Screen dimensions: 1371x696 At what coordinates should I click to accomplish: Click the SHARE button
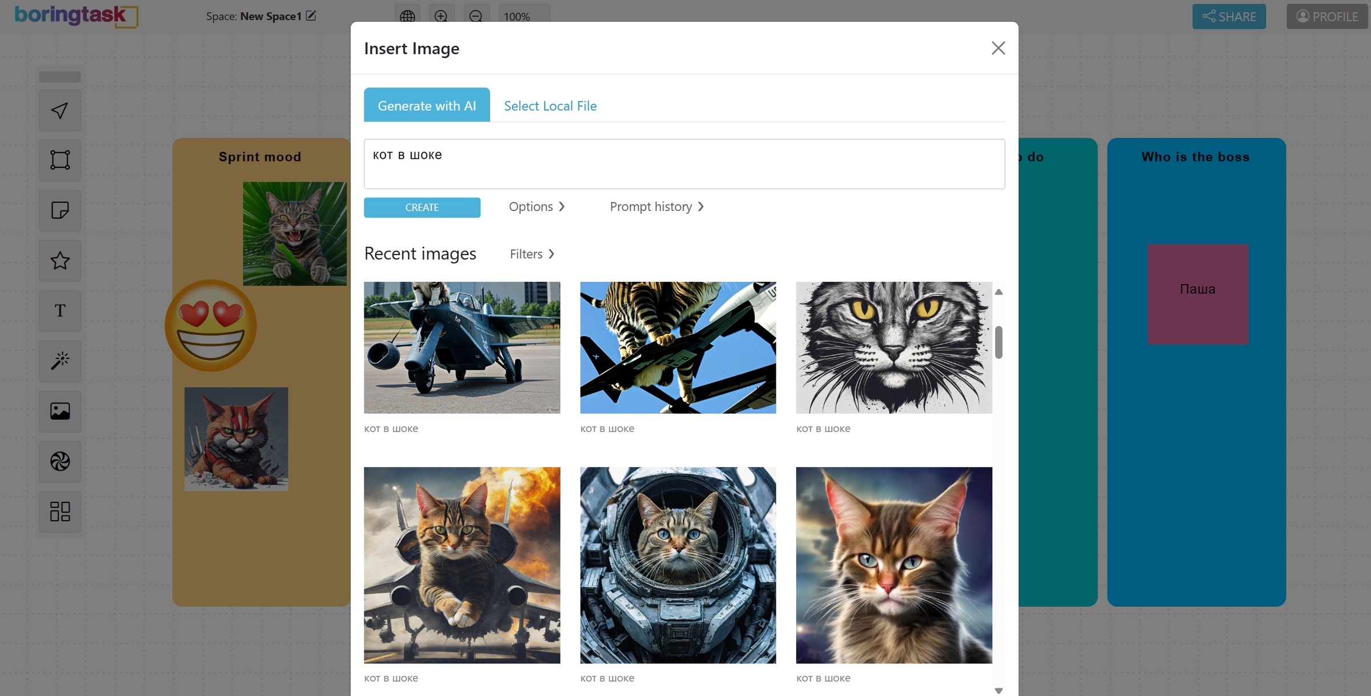pyautogui.click(x=1229, y=16)
